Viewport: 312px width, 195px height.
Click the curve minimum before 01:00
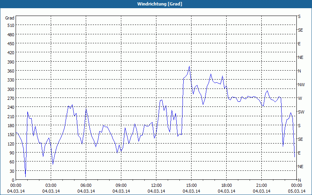[x=25, y=176]
